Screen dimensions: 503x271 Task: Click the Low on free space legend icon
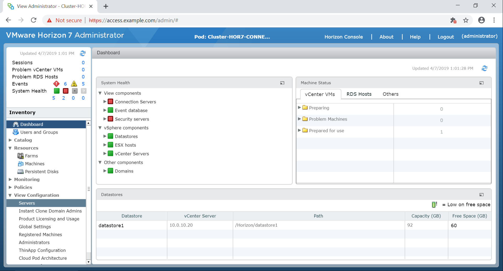434,204
